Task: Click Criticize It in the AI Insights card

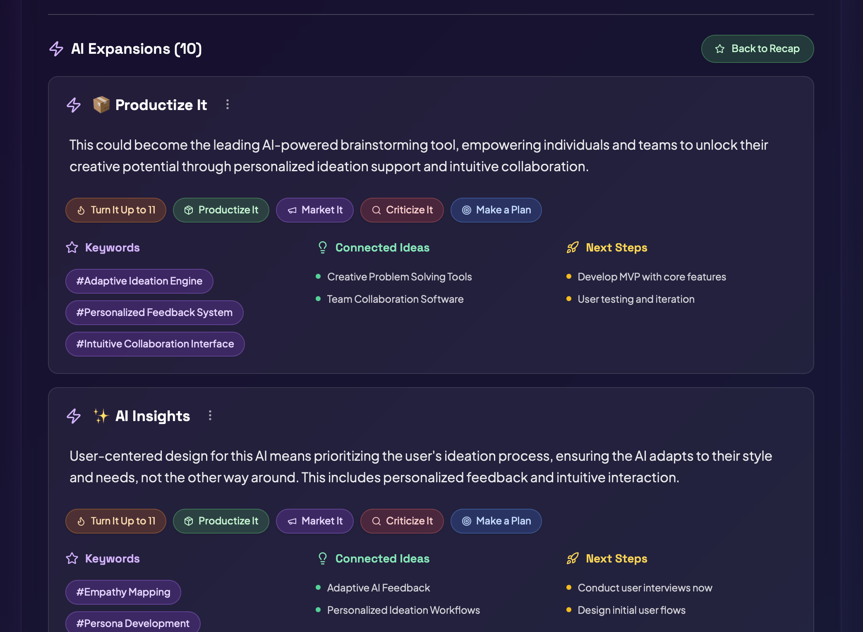Action: pyautogui.click(x=402, y=521)
